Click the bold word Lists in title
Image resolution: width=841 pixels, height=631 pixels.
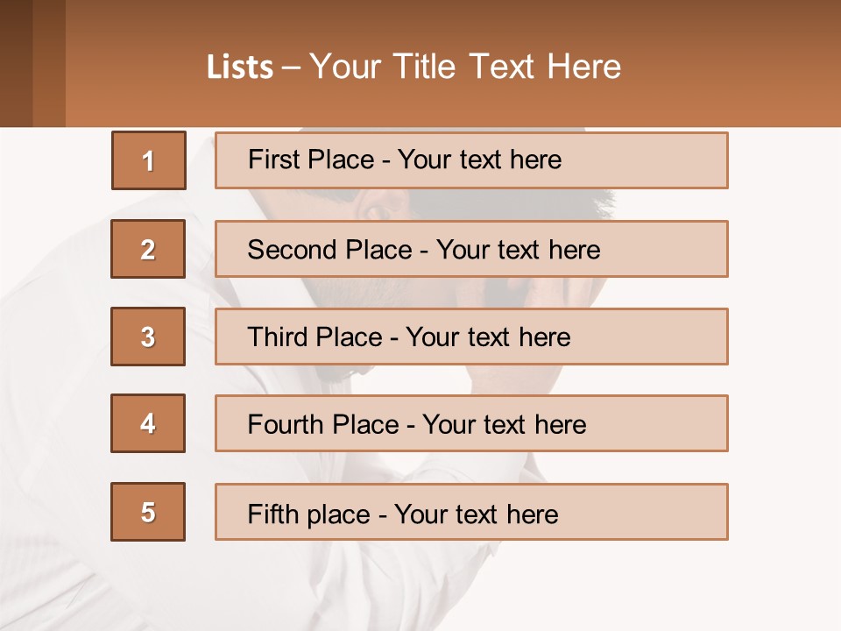pos(239,67)
